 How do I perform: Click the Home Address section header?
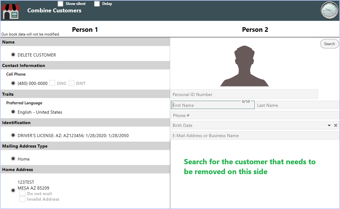click(x=85, y=169)
